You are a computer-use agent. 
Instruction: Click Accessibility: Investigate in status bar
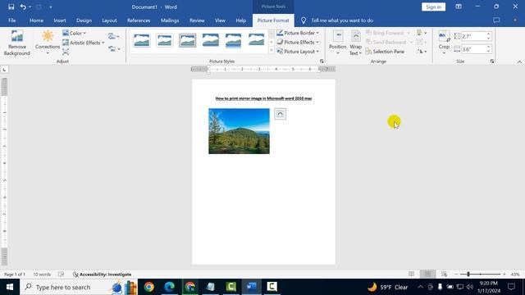tap(102, 275)
